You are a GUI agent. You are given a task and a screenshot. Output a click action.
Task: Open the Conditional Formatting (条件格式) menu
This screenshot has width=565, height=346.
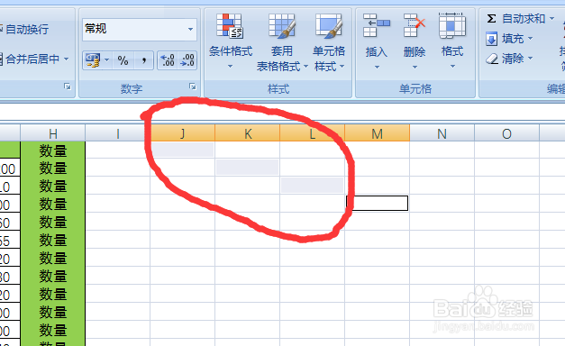click(231, 41)
